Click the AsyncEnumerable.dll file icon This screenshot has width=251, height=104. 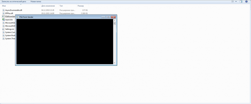click(x=4, y=10)
